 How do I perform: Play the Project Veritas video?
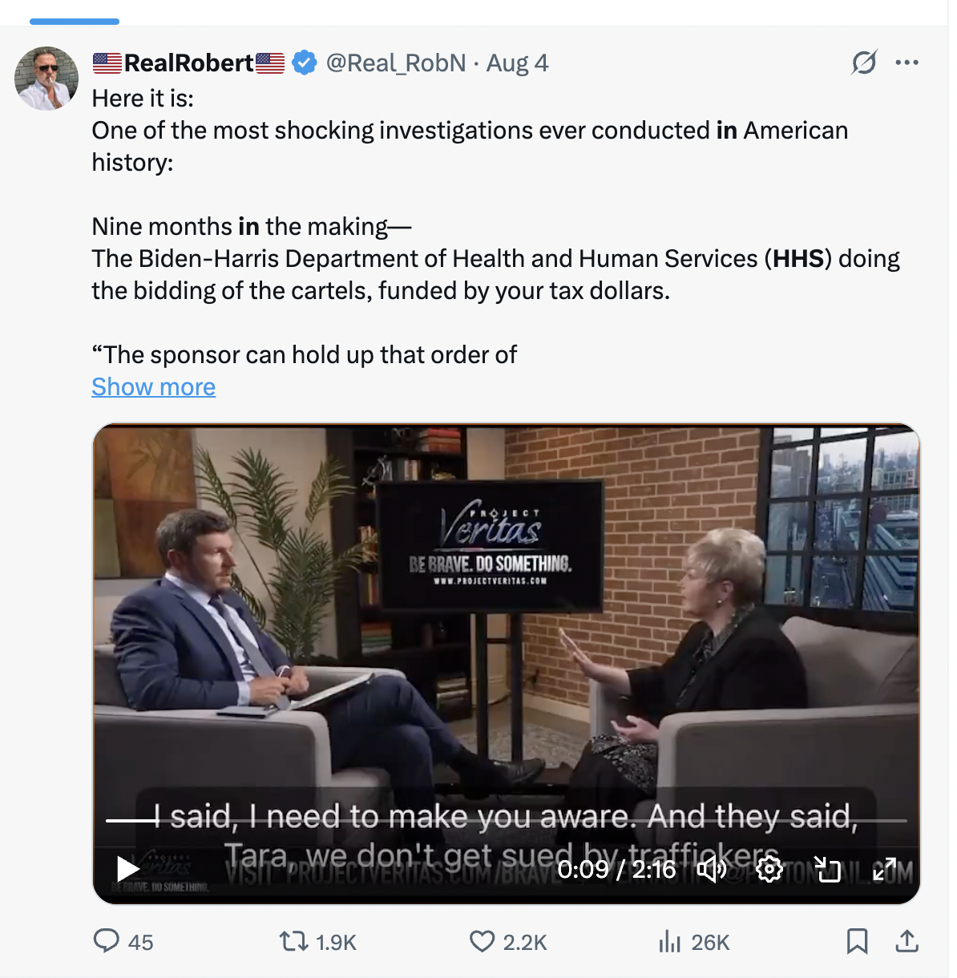click(x=127, y=869)
